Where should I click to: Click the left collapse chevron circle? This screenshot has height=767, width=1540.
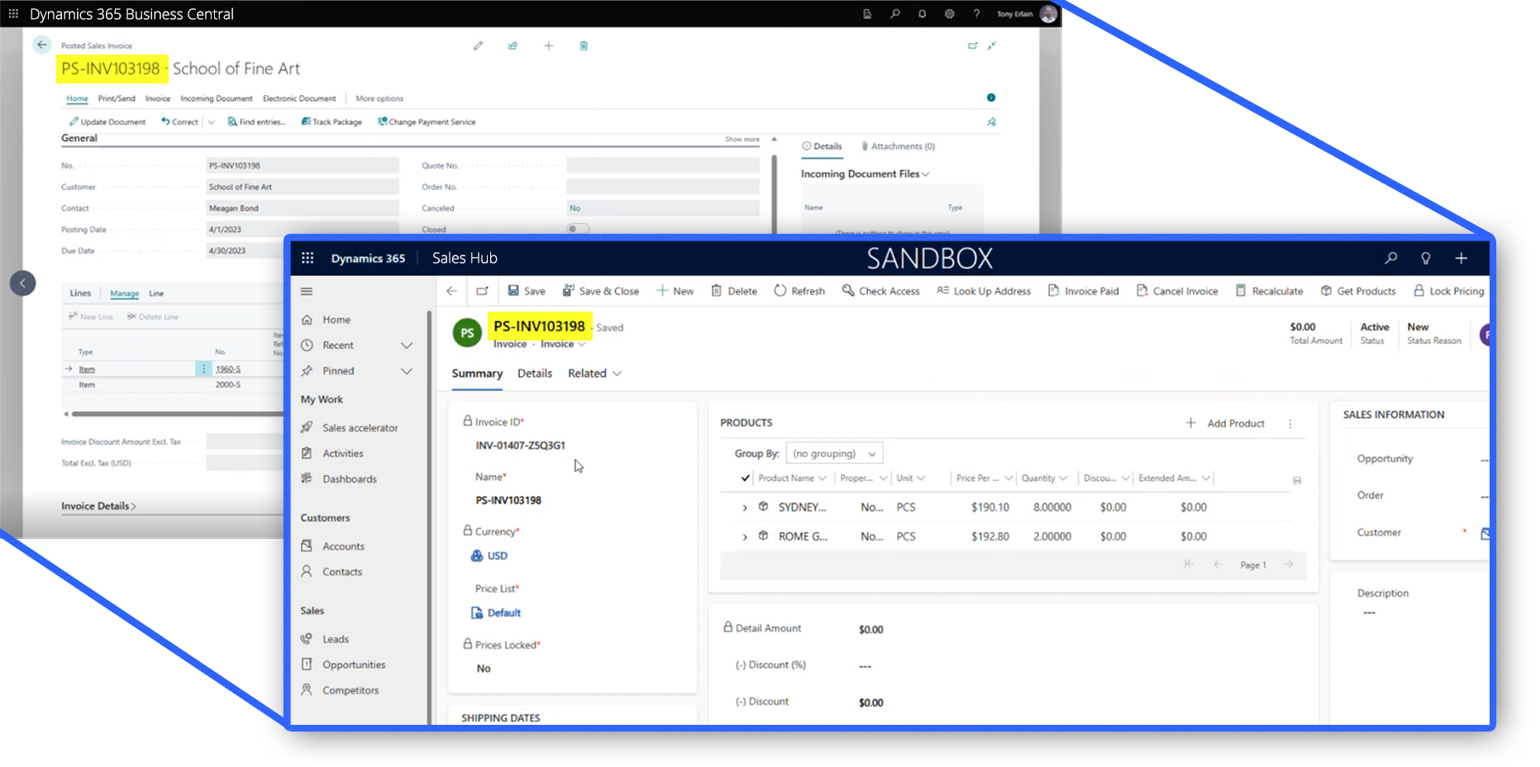point(22,283)
